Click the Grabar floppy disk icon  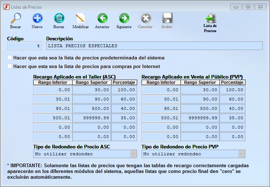tap(167, 19)
